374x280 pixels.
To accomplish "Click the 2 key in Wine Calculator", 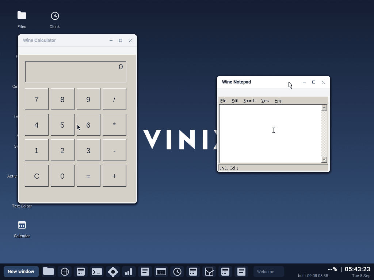I will point(62,150).
